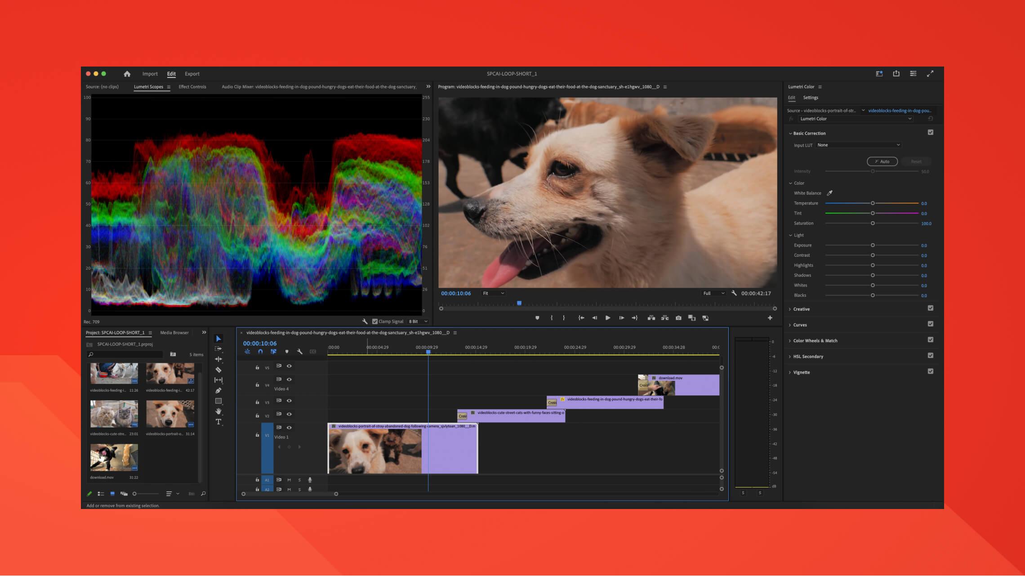Click the Exposure slider handle
Image resolution: width=1025 pixels, height=576 pixels.
point(873,246)
